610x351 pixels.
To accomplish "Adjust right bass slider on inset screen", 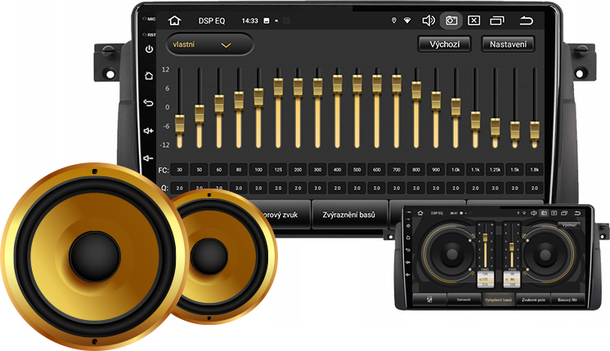I will tap(512, 246).
